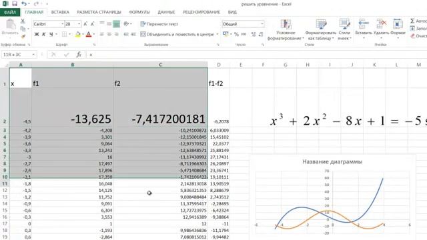Switch to the ДАННЫЕ tab
The width and height of the screenshot is (427, 240).
pyautogui.click(x=166, y=12)
